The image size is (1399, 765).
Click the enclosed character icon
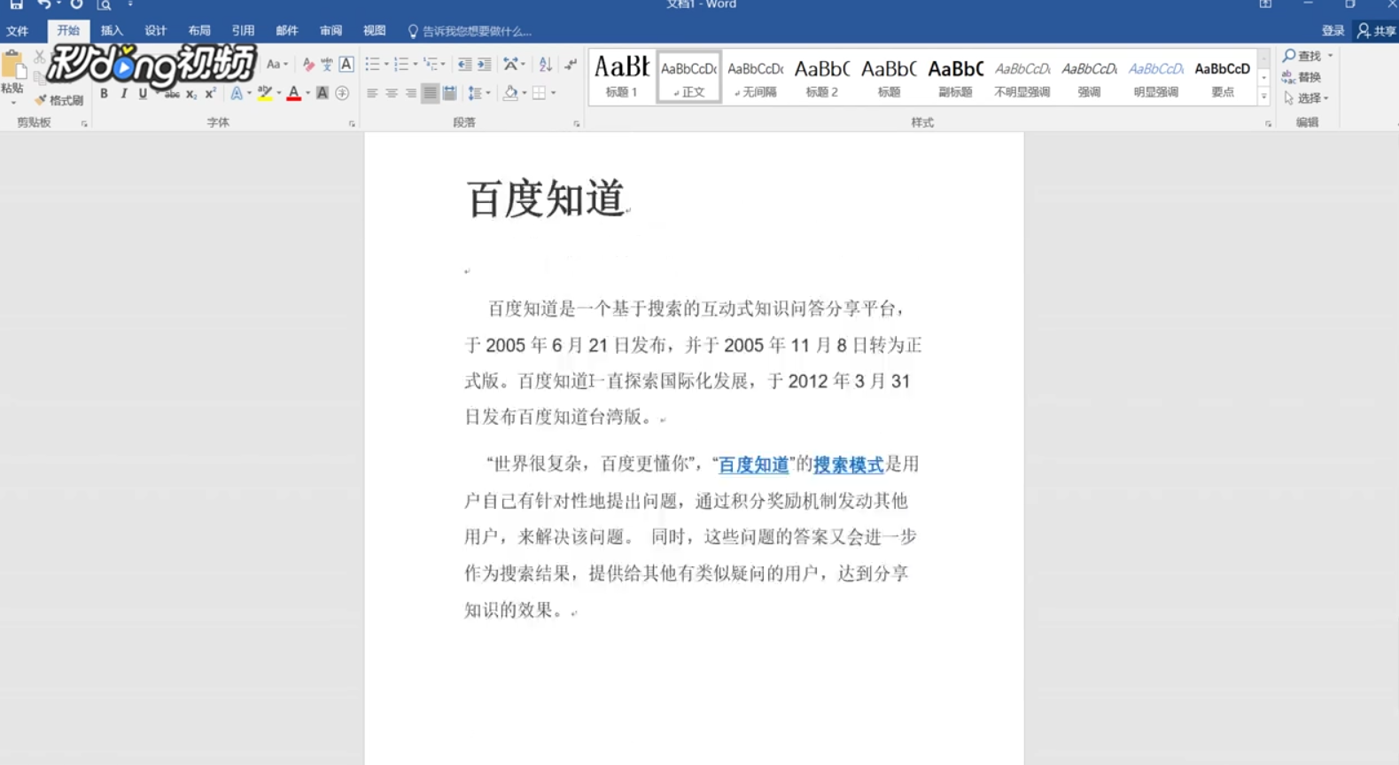pos(342,93)
